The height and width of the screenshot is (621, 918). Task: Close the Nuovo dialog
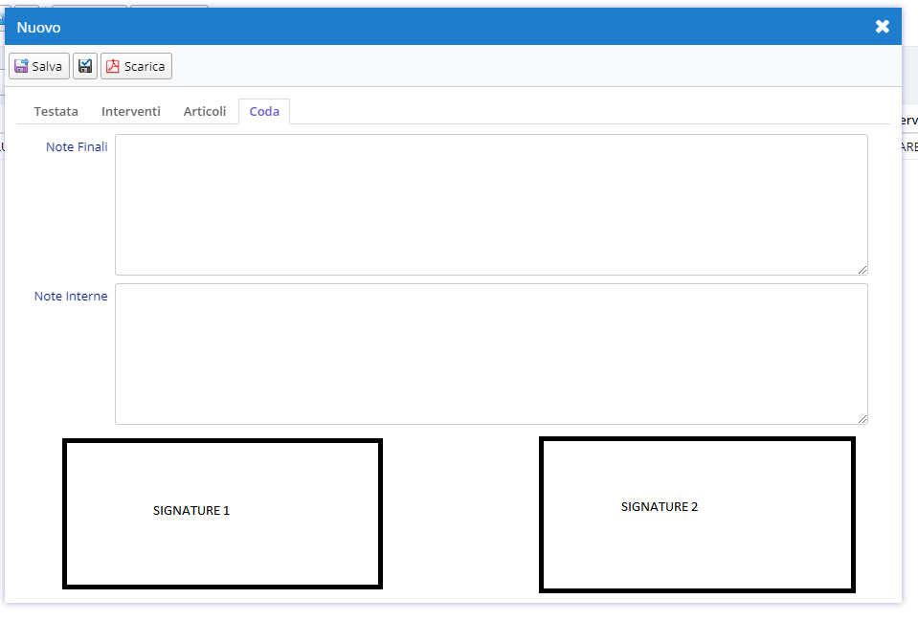[x=883, y=27]
